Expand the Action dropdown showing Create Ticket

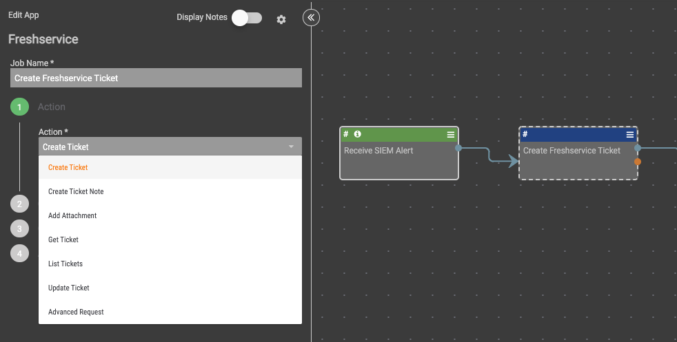coord(170,147)
